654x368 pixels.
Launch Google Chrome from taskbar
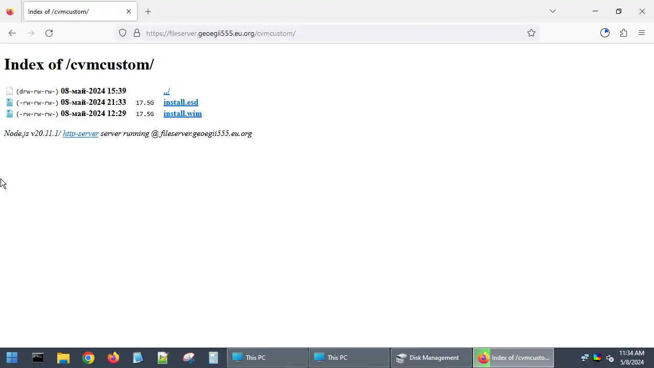pos(88,358)
